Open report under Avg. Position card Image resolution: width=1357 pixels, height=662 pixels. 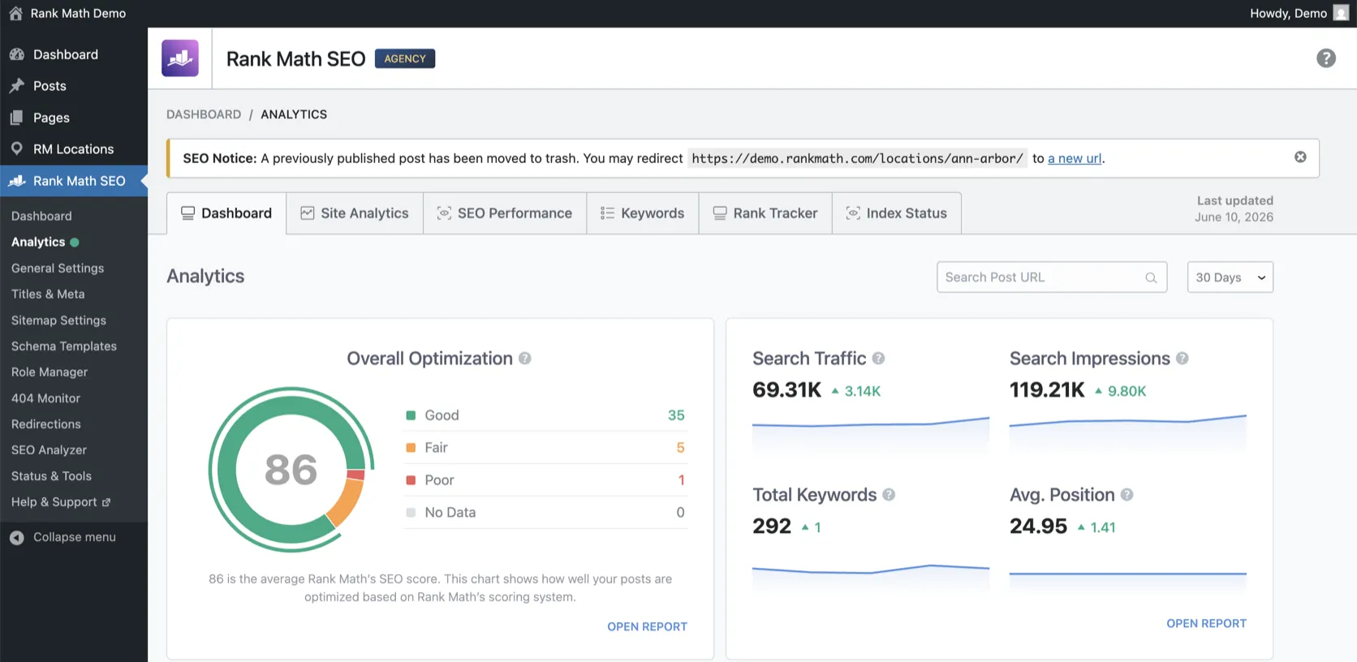tap(1206, 623)
